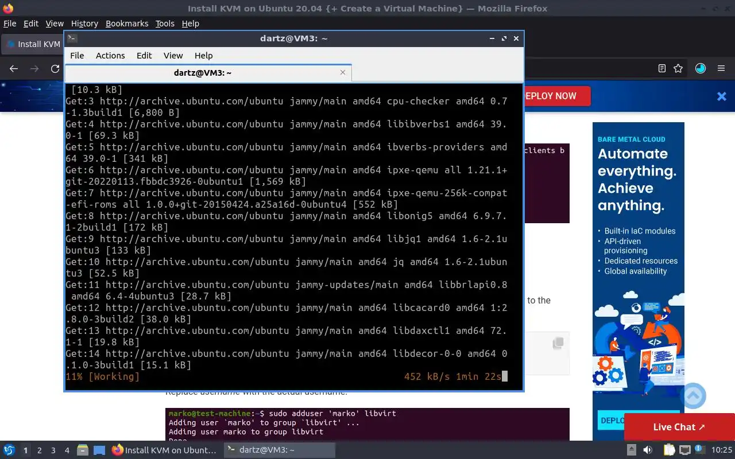This screenshot has width=735, height=459.
Task: Click the 'Get:14' libdecor-0-0 terminal line
Action: coord(287,359)
